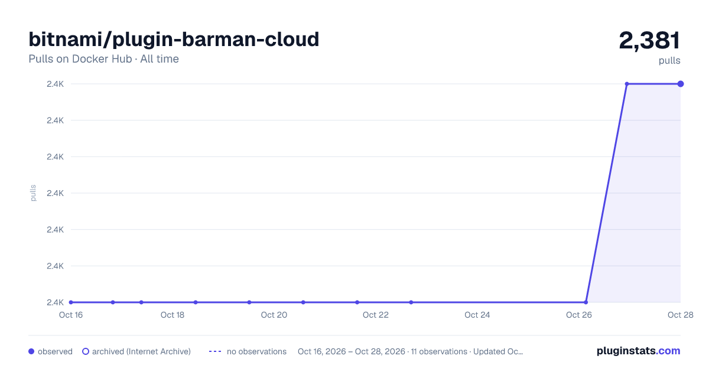Click the 'Pulls on Docker Hub · All time' subtitle
Screen dimensions: 709x372
tap(103, 59)
